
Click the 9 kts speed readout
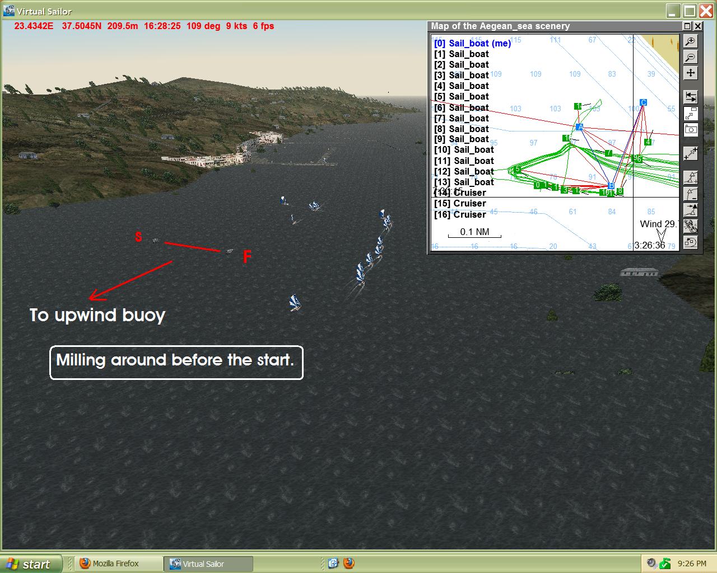tap(236, 26)
